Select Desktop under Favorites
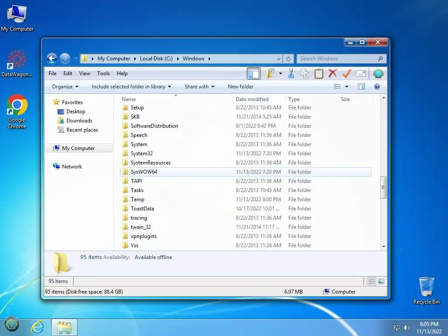This screenshot has height=336, width=448. pyautogui.click(x=76, y=112)
